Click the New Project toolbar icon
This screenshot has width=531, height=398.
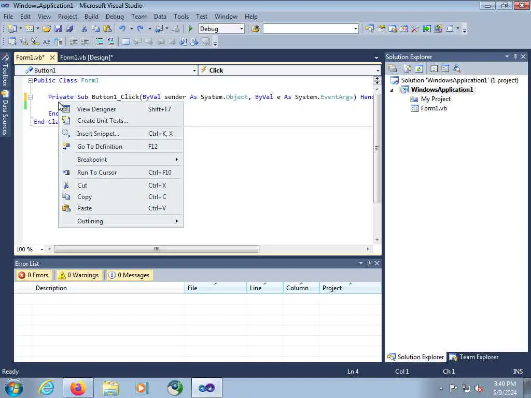12,29
